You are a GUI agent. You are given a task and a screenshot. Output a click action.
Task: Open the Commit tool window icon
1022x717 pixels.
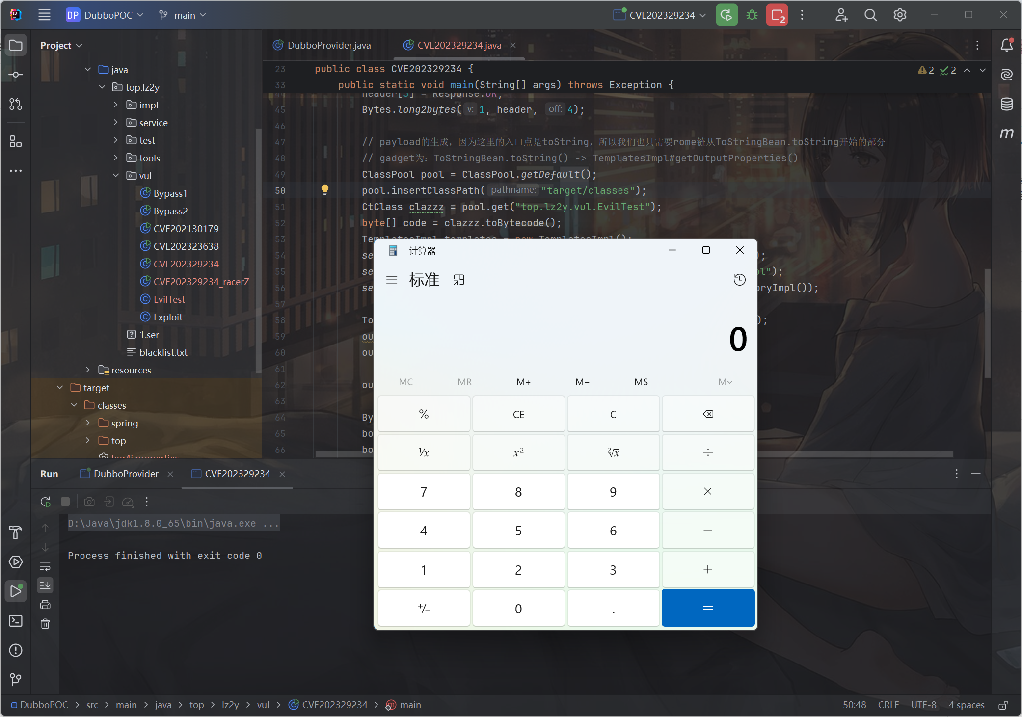coord(15,75)
